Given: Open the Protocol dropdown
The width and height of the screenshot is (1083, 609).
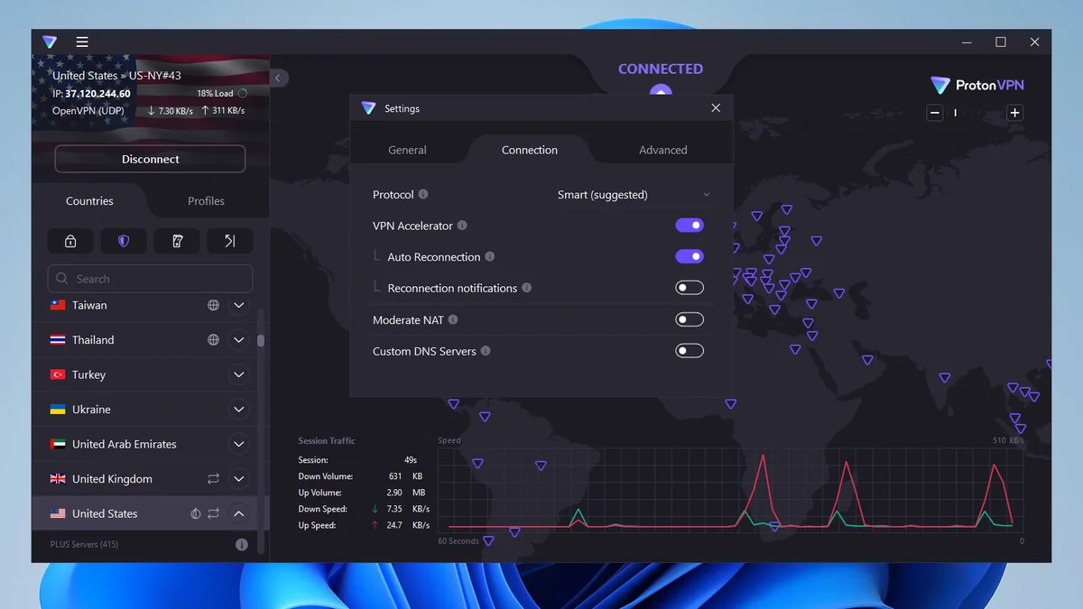Looking at the screenshot, I should point(633,195).
